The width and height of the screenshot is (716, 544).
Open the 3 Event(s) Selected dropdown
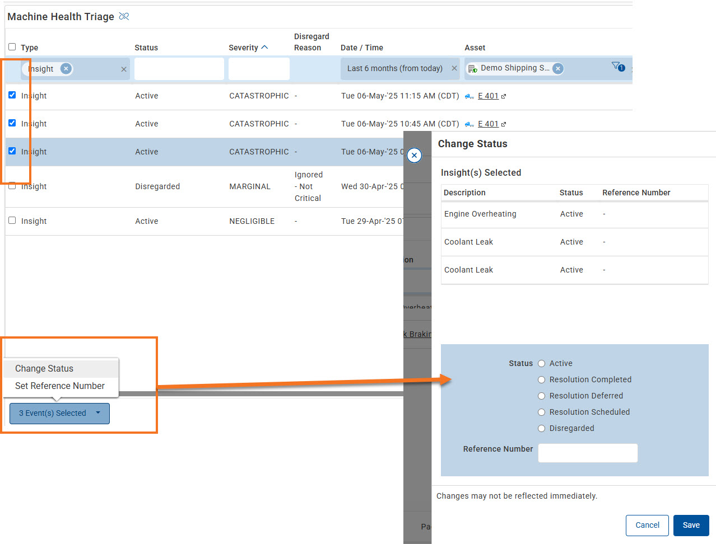point(59,413)
